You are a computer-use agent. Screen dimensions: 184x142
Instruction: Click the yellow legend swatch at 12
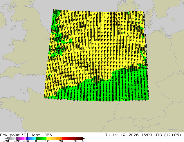tap(47, 138)
